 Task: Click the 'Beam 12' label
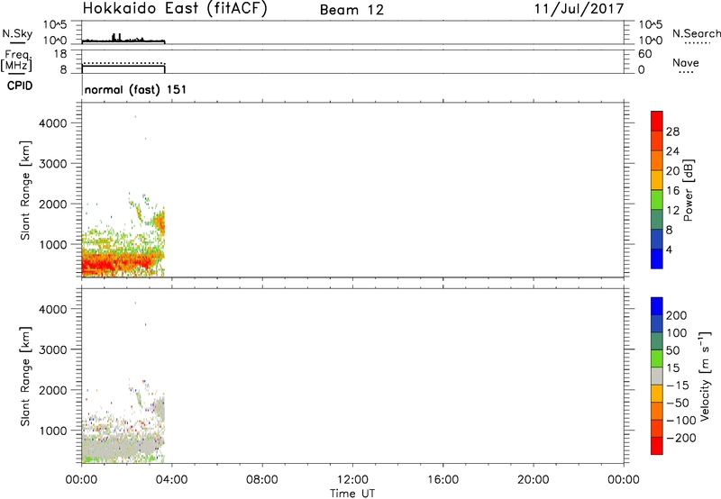point(351,10)
